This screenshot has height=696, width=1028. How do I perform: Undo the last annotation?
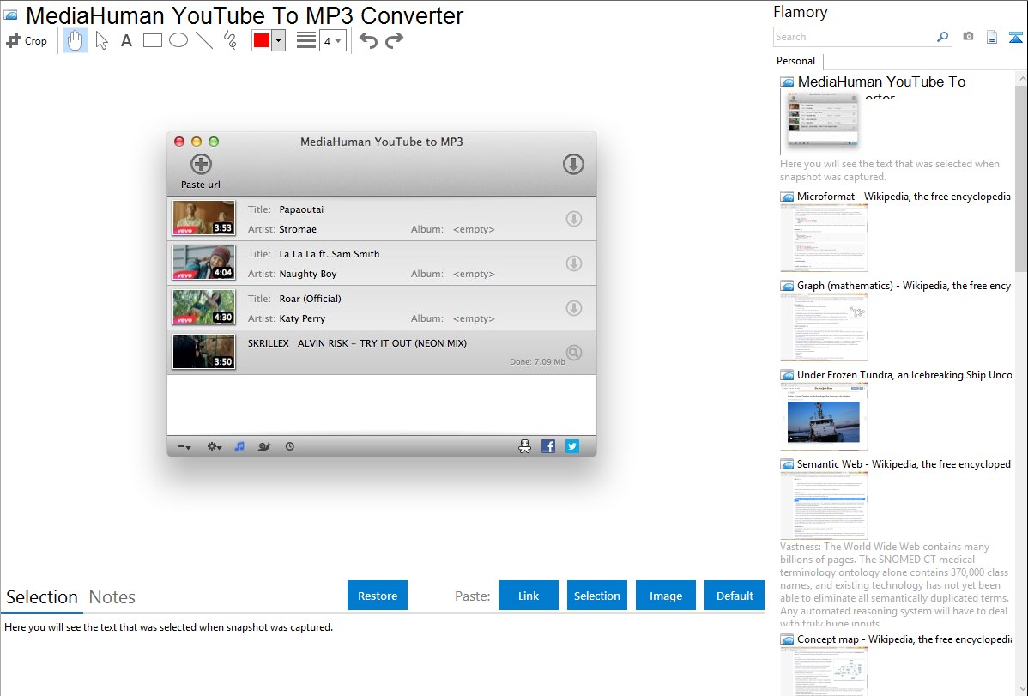[x=368, y=40]
